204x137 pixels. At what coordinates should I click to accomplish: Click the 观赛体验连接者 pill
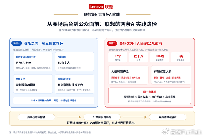click(168, 117)
